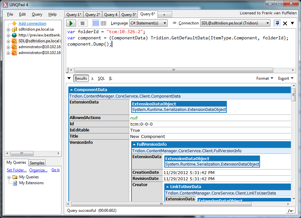The height and width of the screenshot is (218, 301).
Task: Switch to the Query 4 tab
Action: click(x=111, y=15)
